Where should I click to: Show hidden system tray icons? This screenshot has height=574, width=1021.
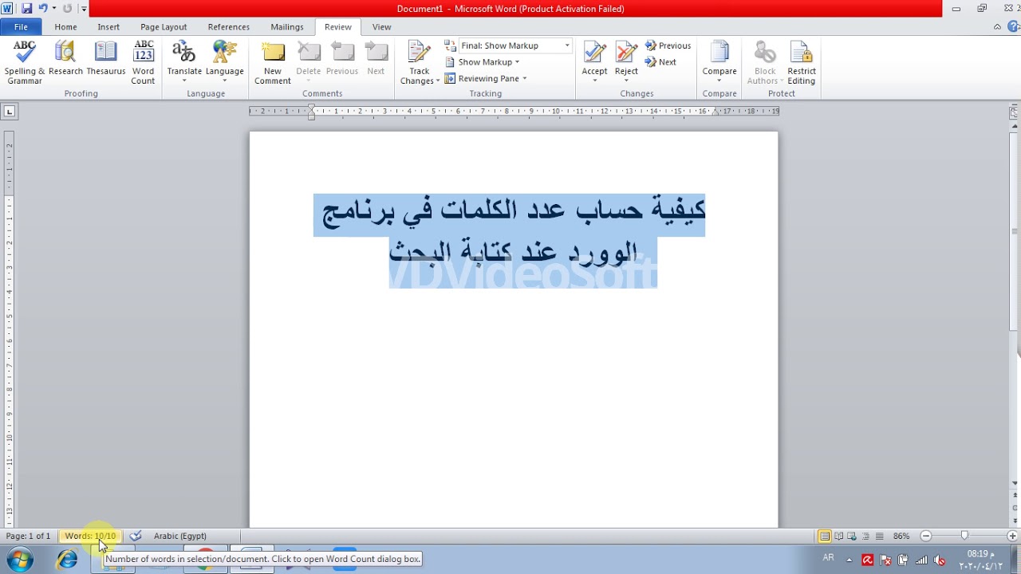pyautogui.click(x=849, y=560)
